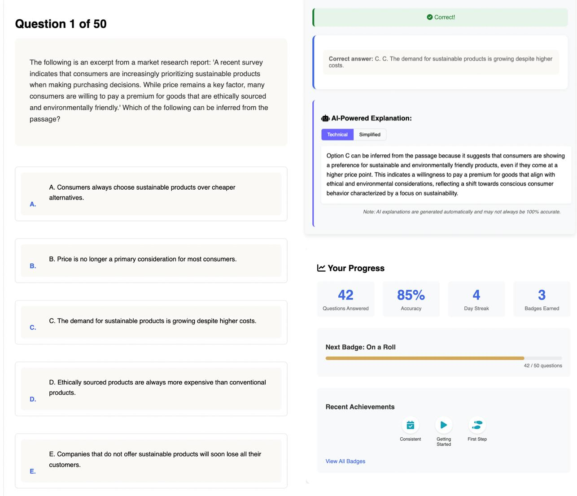This screenshot has width=577, height=496.
Task: Click the On a Roll badge progress bar
Action: (x=444, y=358)
